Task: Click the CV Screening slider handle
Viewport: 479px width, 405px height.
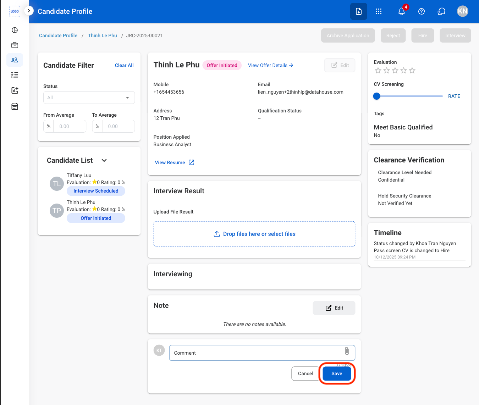Action: click(x=377, y=96)
